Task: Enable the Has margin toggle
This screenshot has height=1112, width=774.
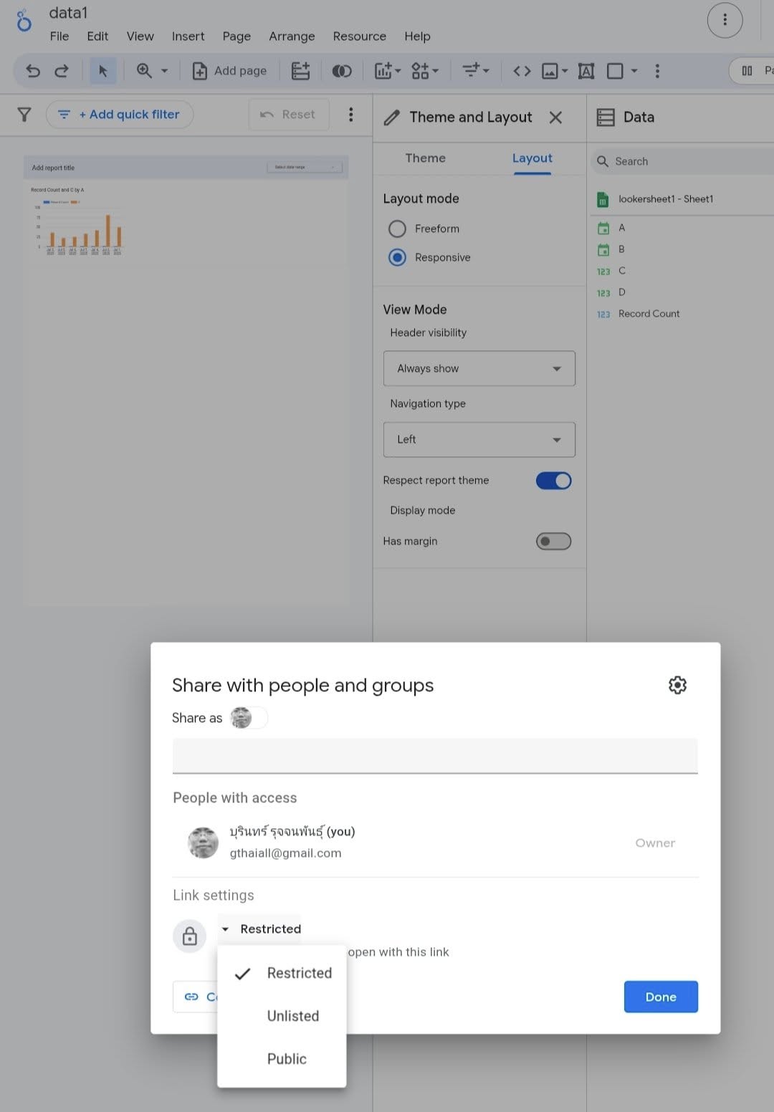Action: [553, 541]
